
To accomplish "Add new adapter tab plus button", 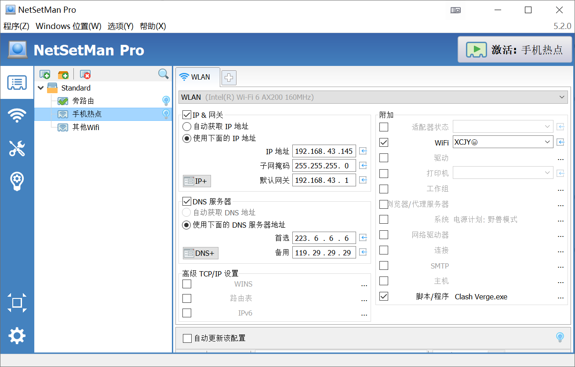I will pos(229,78).
